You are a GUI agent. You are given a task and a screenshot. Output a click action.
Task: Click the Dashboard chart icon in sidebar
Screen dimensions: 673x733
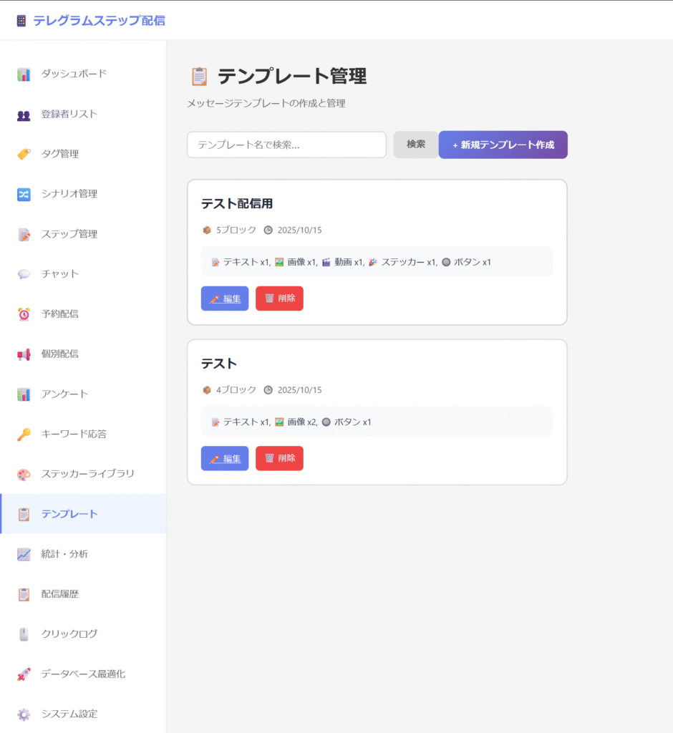coord(24,74)
